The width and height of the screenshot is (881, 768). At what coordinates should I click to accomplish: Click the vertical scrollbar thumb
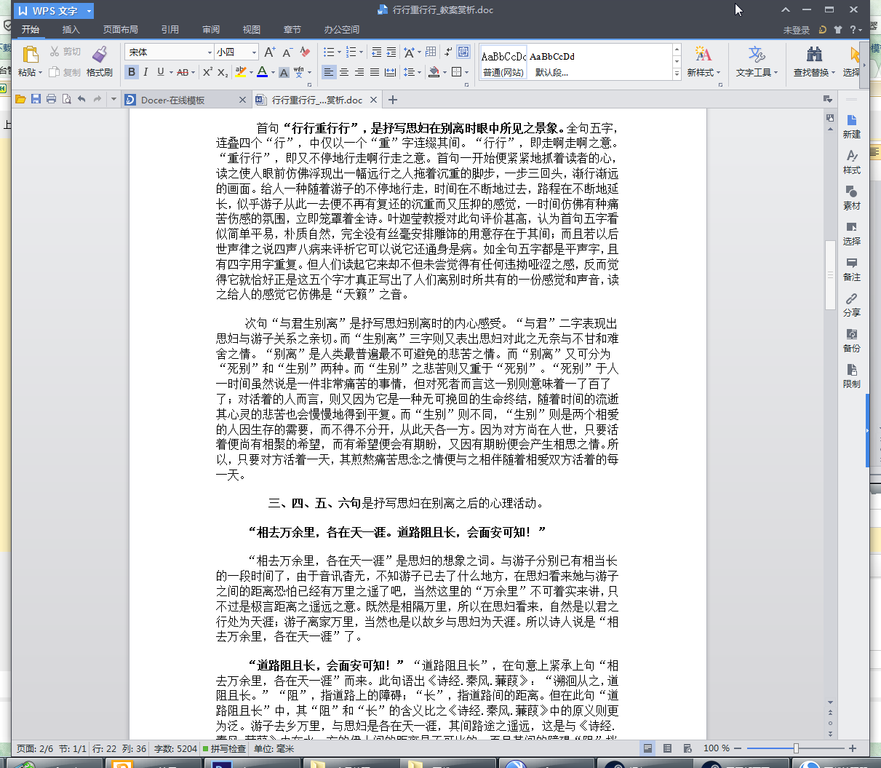(x=830, y=274)
